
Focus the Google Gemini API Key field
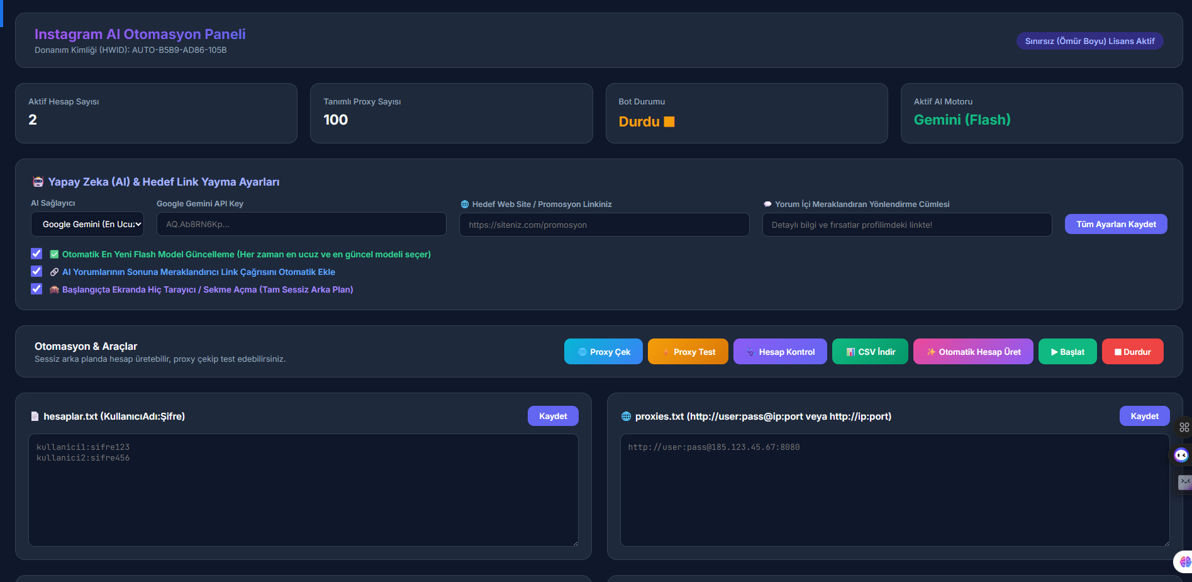click(x=301, y=224)
